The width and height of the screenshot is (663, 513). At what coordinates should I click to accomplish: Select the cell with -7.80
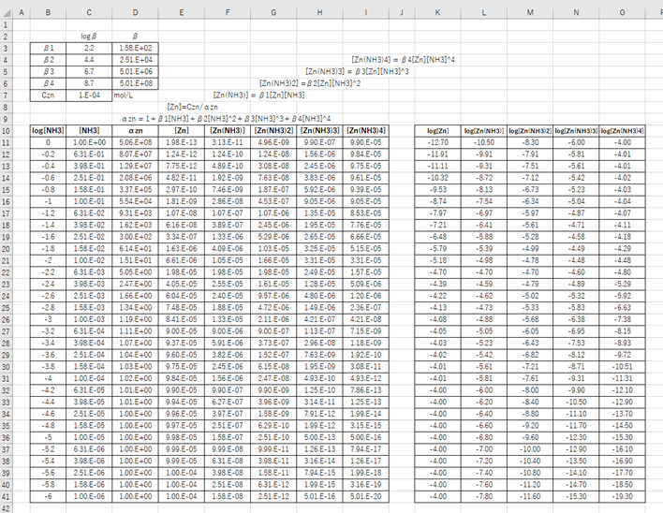(484, 496)
